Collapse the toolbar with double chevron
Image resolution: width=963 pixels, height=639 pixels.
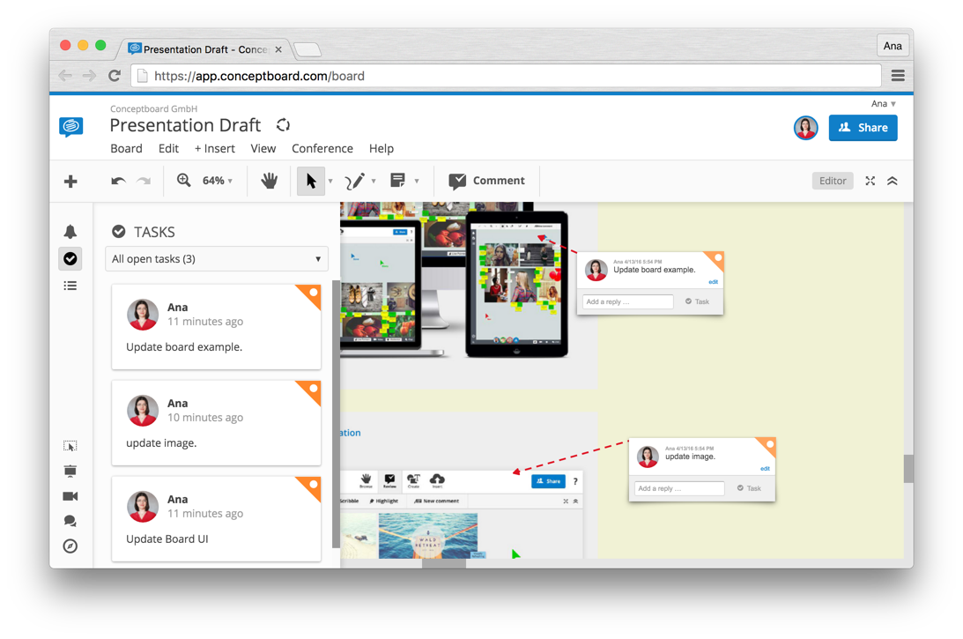(893, 181)
